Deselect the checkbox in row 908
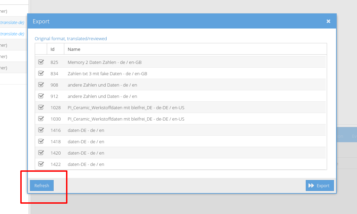Viewport: 357px width, 214px height. (41, 85)
